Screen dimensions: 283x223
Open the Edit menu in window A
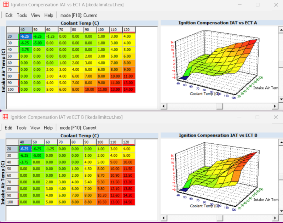point(9,15)
